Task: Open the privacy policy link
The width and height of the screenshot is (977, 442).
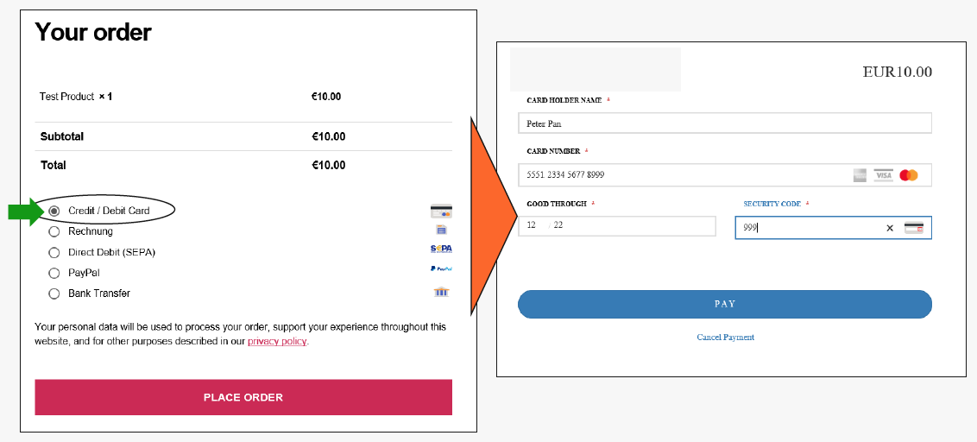Action: pyautogui.click(x=277, y=342)
